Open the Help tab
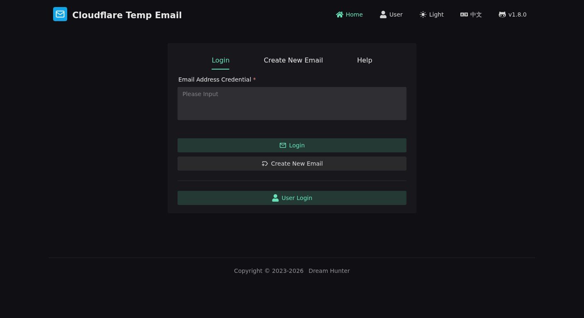584x318 pixels. [365, 60]
